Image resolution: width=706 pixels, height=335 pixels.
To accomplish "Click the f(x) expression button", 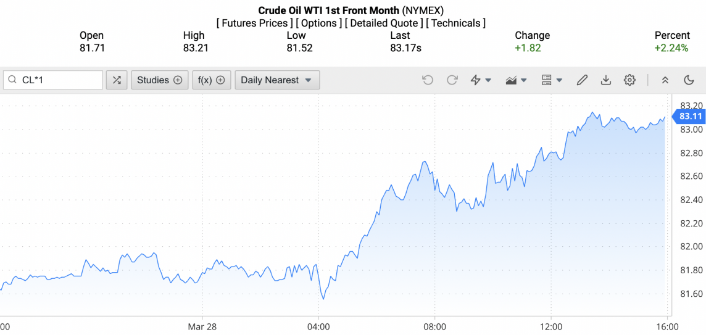I will (210, 80).
